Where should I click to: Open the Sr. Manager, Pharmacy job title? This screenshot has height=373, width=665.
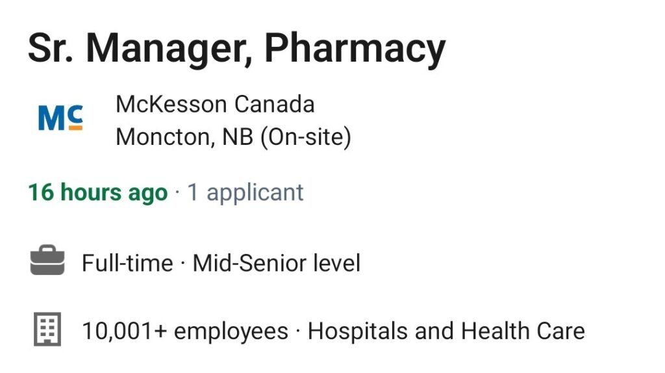click(236, 48)
